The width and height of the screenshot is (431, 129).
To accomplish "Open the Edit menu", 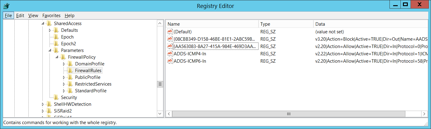I will [20, 15].
